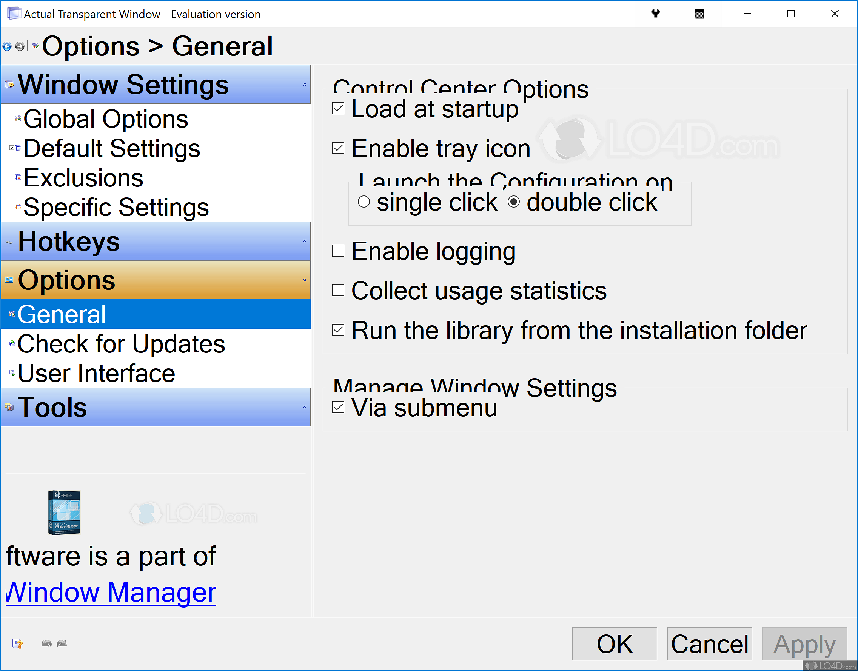Viewport: 858px width, 671px height.
Task: Expand the Tools section chevron
Action: coord(305,407)
